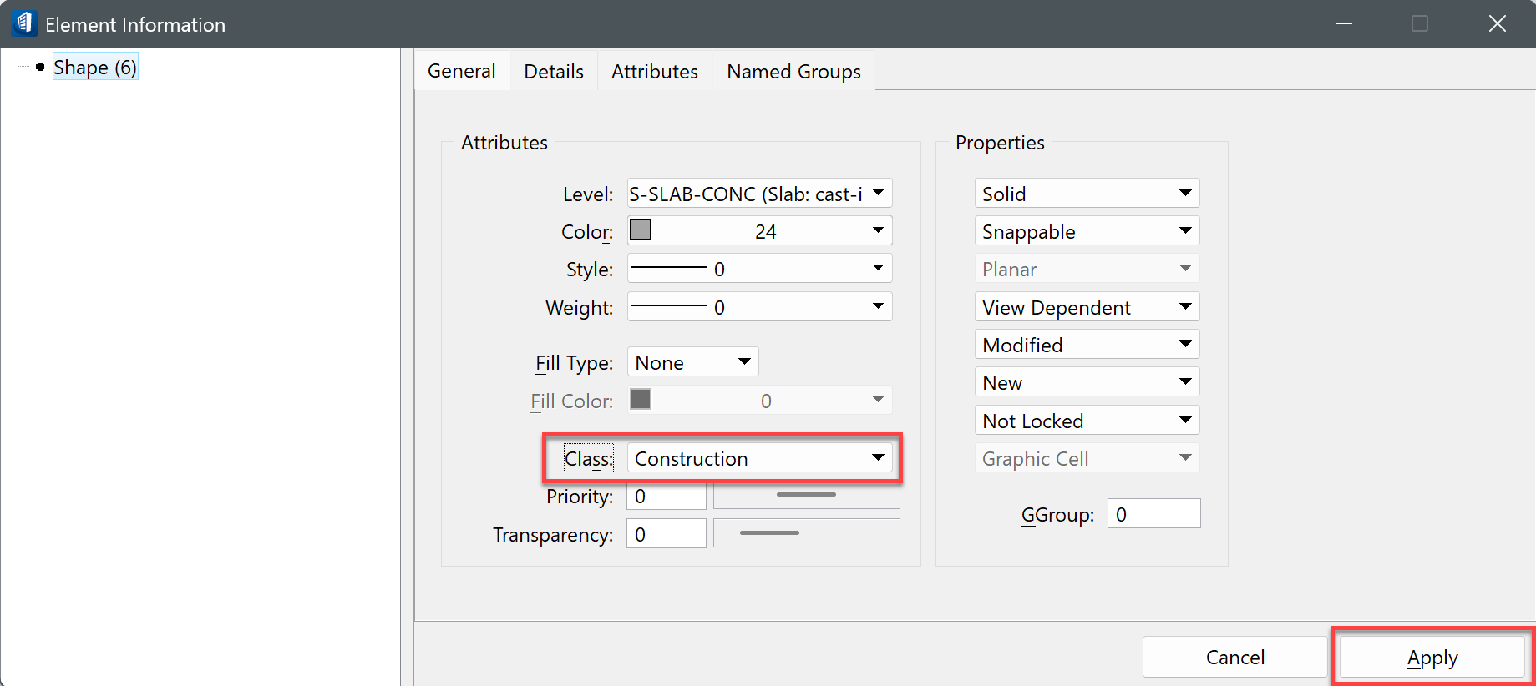Screen dimensions: 1536x686
Task: Click the Priority input field
Action: pyautogui.click(x=667, y=497)
